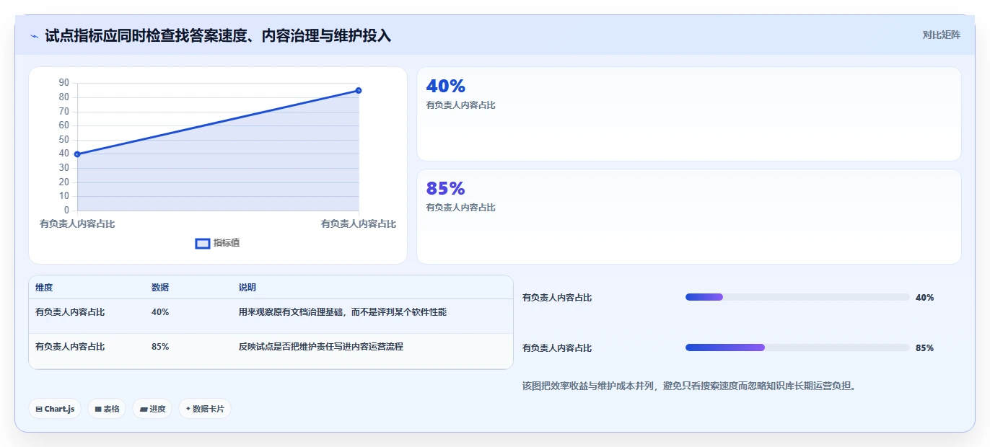Open the 对比矩阵 label in the header
990x447 pixels.
(942, 35)
